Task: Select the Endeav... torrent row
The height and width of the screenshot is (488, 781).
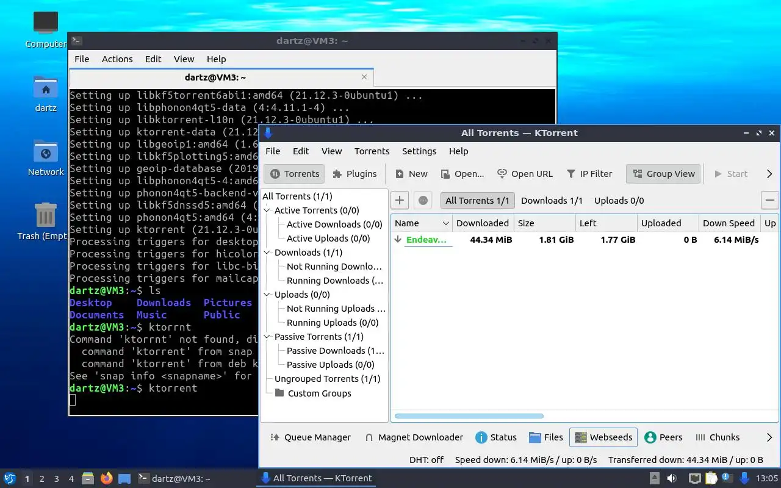Action: pyautogui.click(x=585, y=240)
